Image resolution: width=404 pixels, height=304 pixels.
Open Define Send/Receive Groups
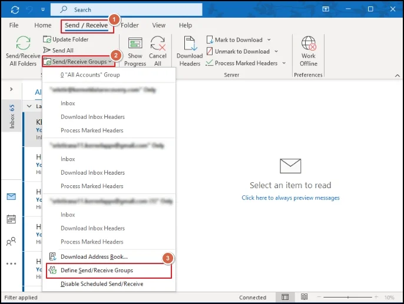click(109, 270)
